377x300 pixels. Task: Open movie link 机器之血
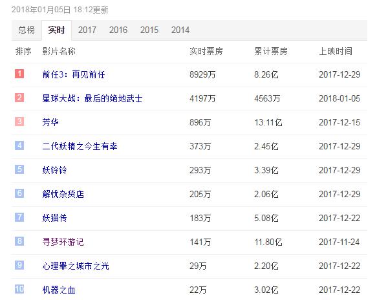[x=59, y=290]
